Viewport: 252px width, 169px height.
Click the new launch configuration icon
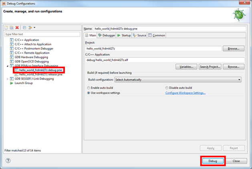tap(7, 28)
